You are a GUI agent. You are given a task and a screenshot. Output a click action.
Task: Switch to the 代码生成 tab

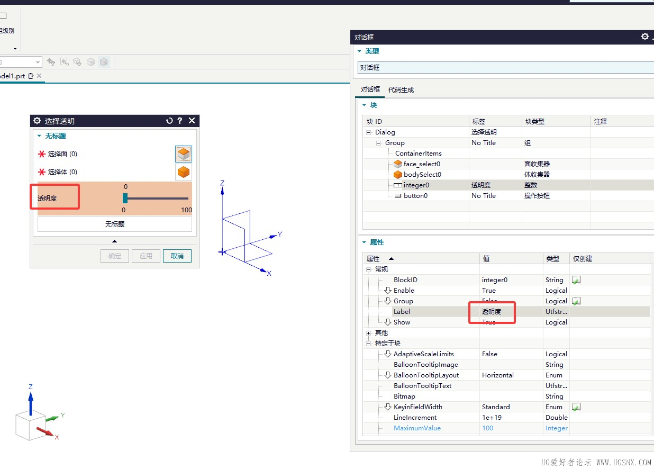(401, 90)
